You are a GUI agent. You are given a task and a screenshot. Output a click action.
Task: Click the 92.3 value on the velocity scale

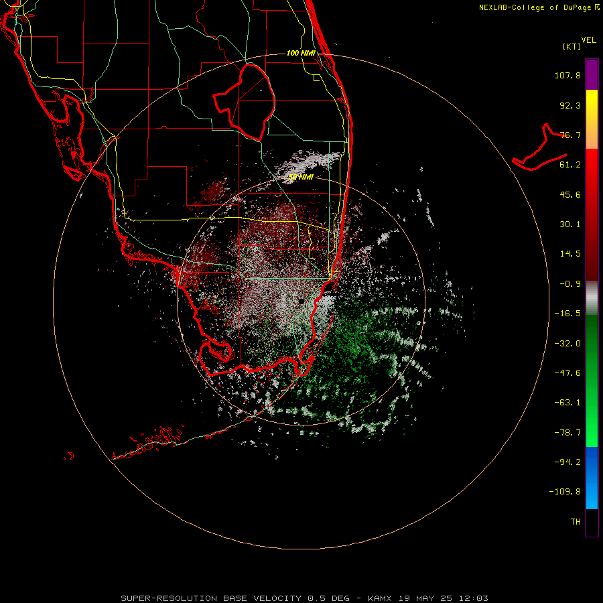click(x=570, y=105)
